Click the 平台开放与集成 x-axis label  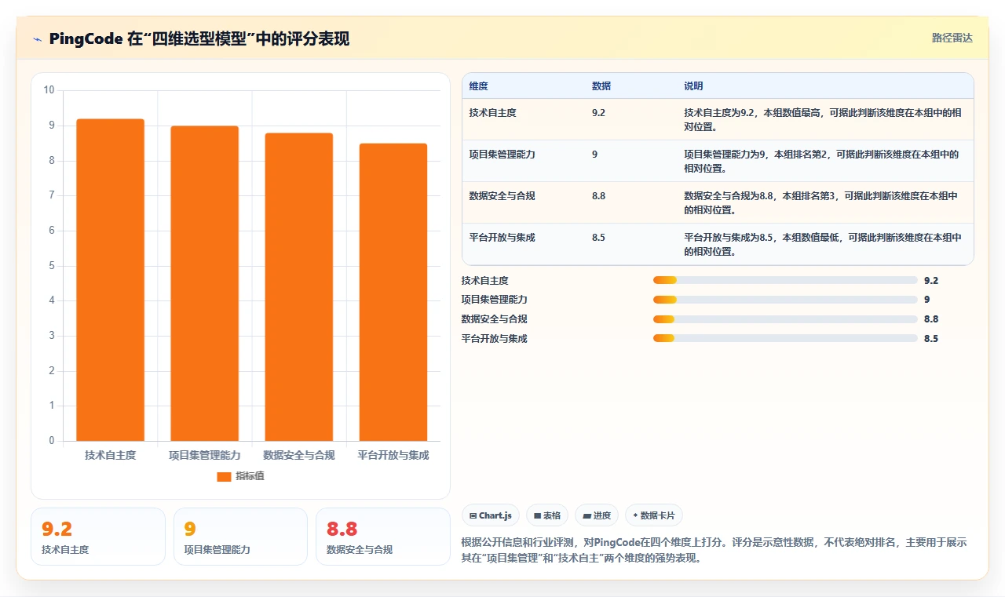[x=393, y=455]
